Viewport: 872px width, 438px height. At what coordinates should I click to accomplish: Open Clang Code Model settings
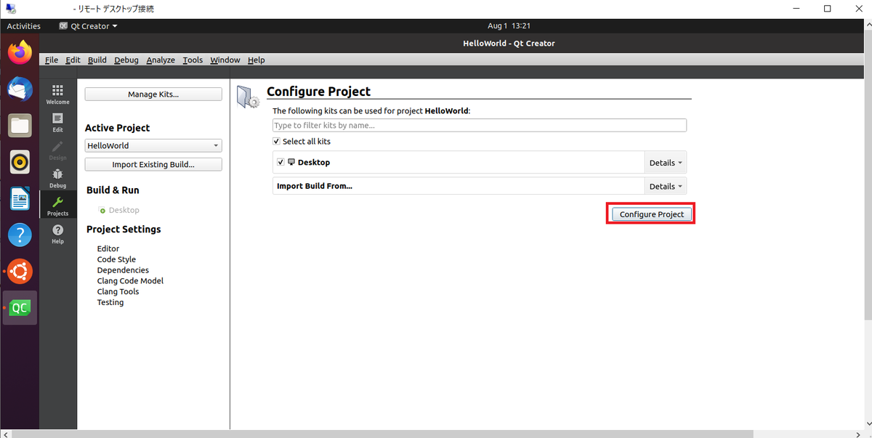click(x=130, y=280)
